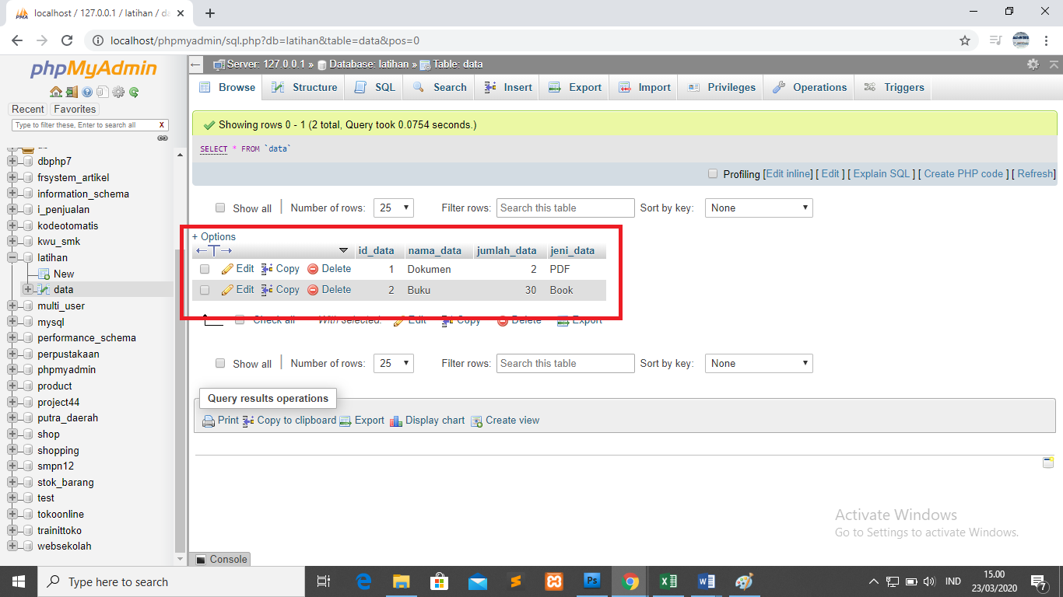Screen dimensions: 1063x597
Task: Check the Show all checkbox
Action: 220,208
